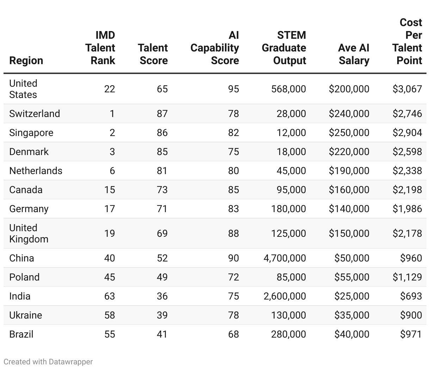This screenshot has height=370, width=430.
Task: Click the Switzerland region cell
Action: pos(35,113)
